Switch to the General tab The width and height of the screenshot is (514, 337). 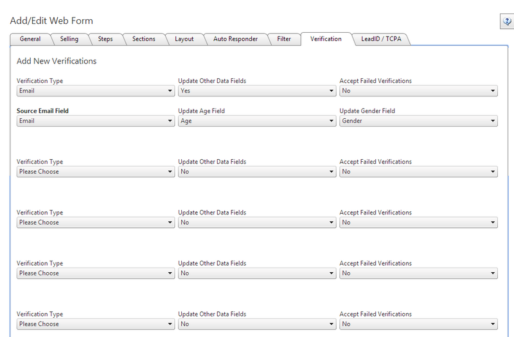30,39
